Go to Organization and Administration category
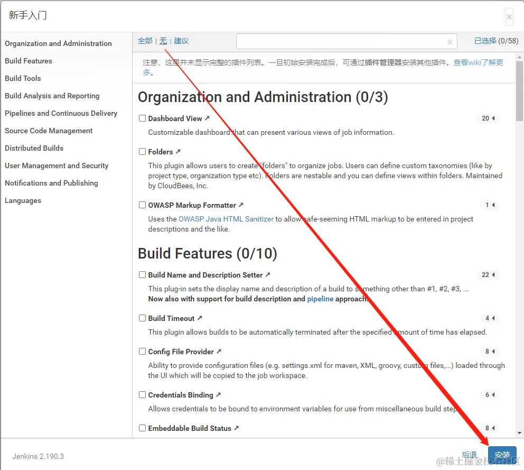This screenshot has width=524, height=470. coord(58,43)
